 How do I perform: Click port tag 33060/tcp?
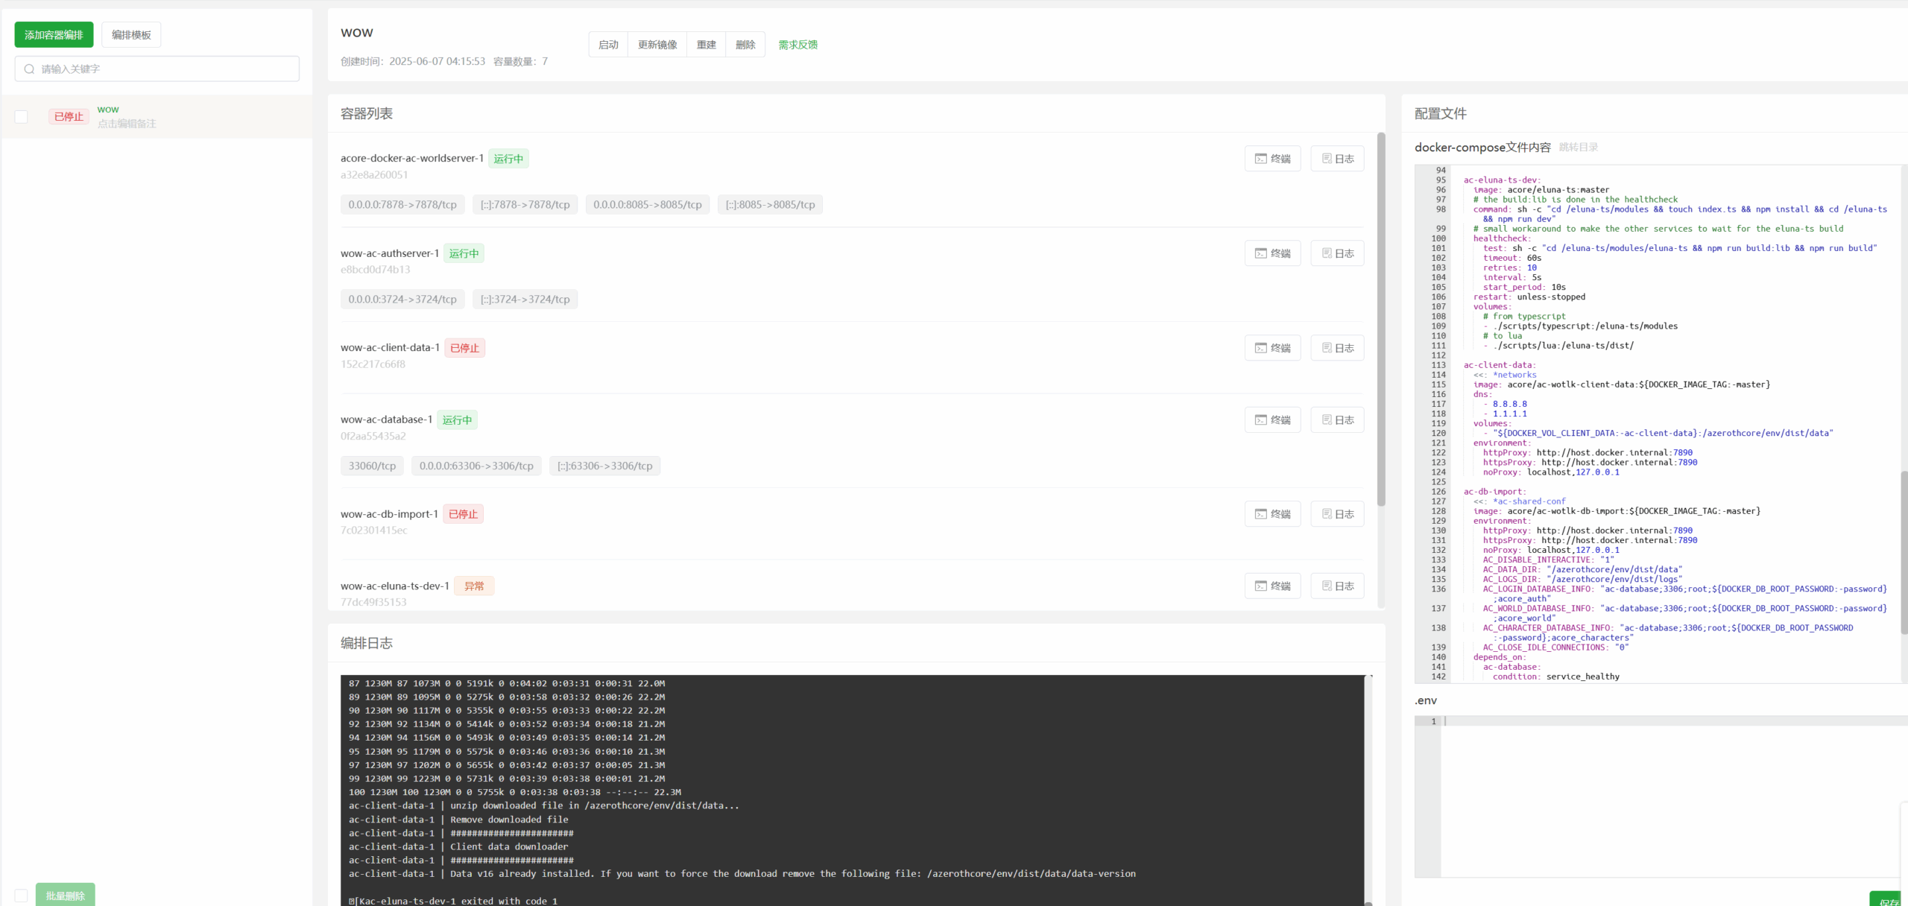[372, 466]
